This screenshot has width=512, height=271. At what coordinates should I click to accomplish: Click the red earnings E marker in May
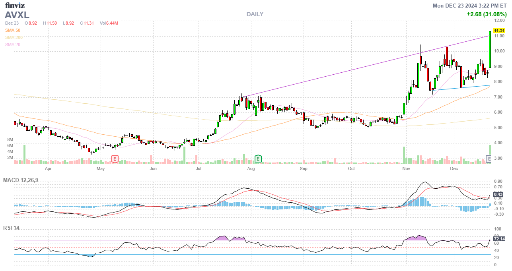(115, 159)
